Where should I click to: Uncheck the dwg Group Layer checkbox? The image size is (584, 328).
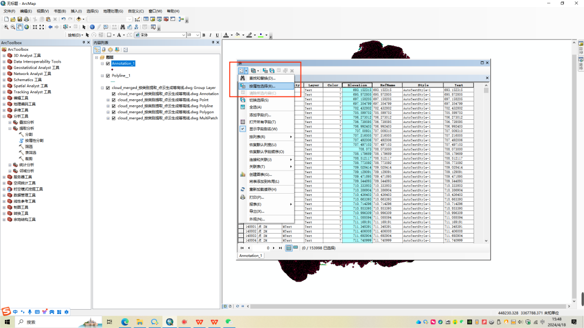(x=108, y=88)
